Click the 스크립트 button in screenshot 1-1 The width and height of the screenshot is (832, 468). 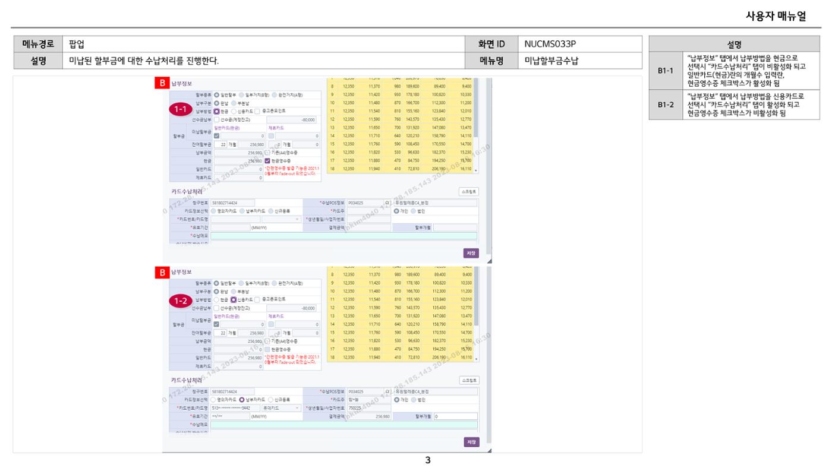pyautogui.click(x=469, y=191)
